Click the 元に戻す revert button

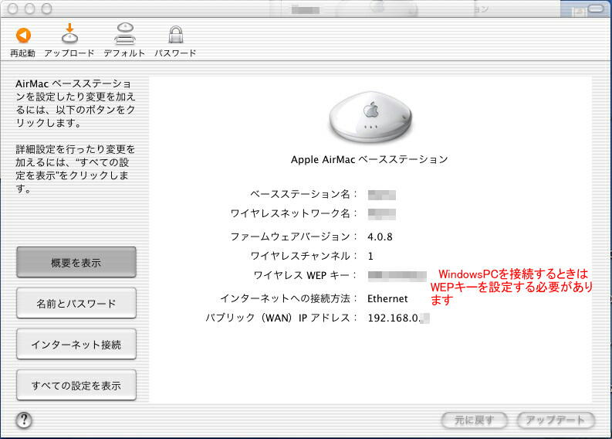474,420
